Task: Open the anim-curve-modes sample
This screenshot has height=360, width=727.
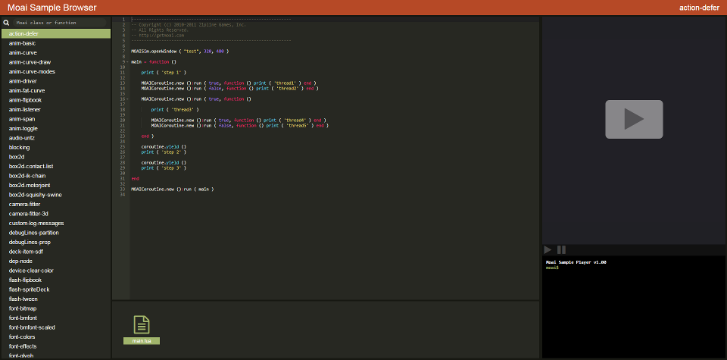Action: point(56,71)
